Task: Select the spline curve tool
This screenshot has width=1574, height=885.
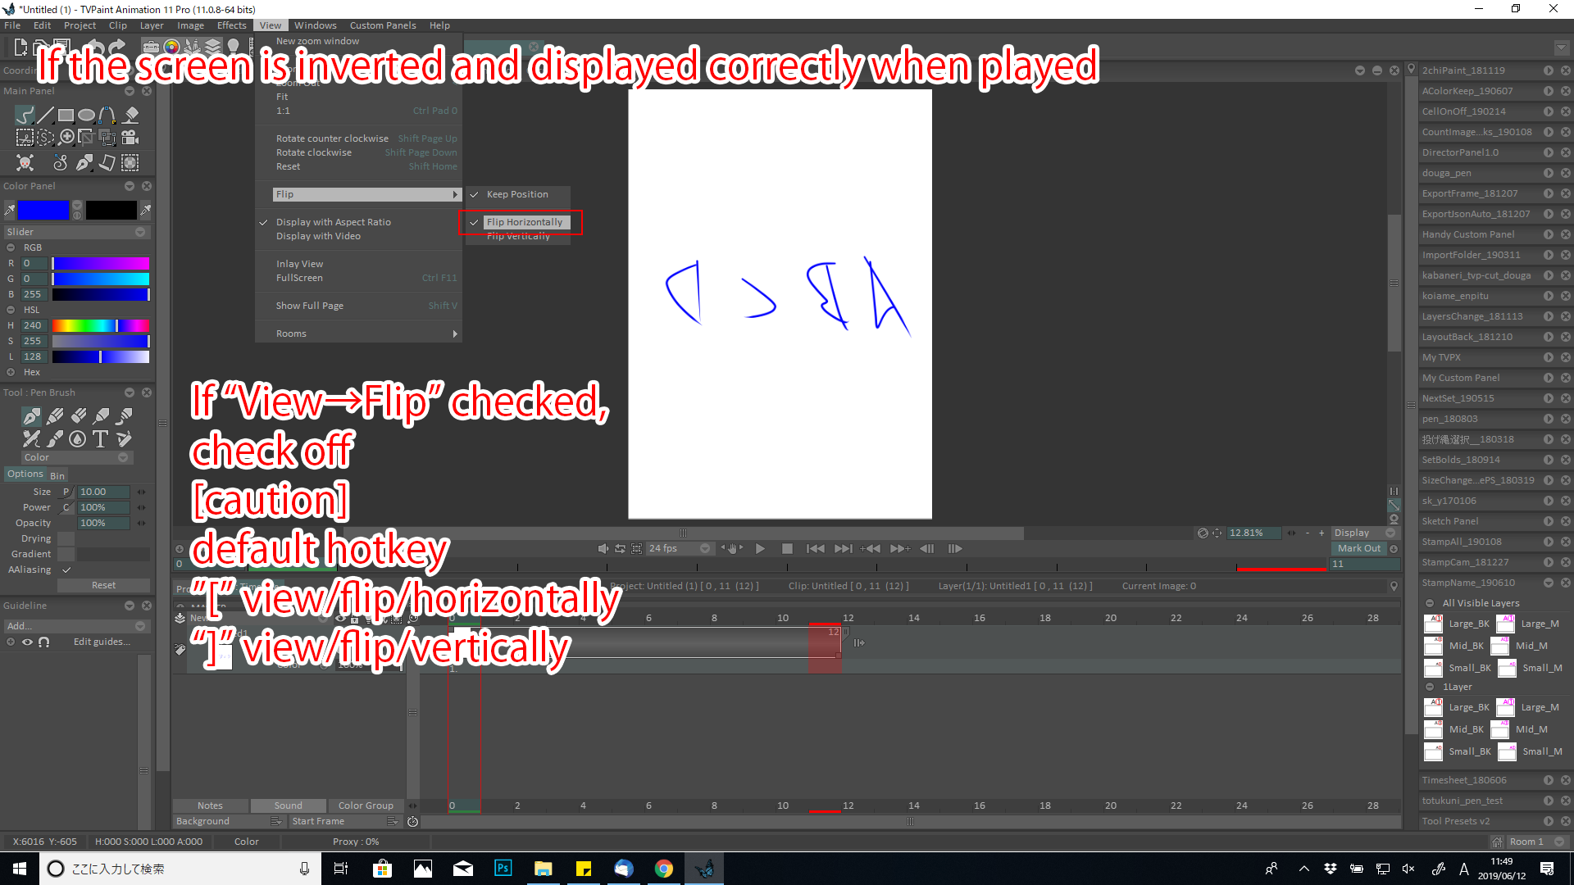Action: tap(107, 116)
